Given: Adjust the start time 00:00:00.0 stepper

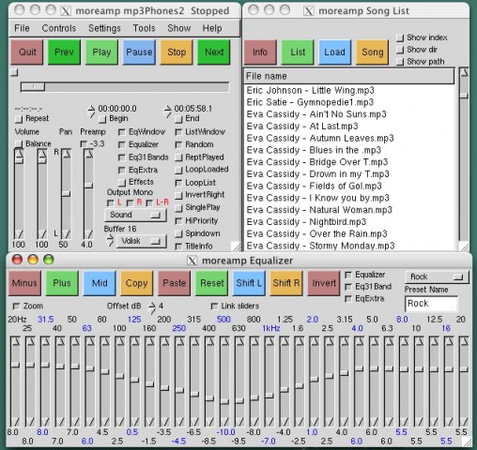Looking at the screenshot, I should coord(91,112).
